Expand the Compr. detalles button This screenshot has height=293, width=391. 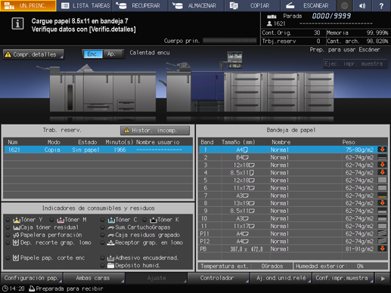[33, 54]
